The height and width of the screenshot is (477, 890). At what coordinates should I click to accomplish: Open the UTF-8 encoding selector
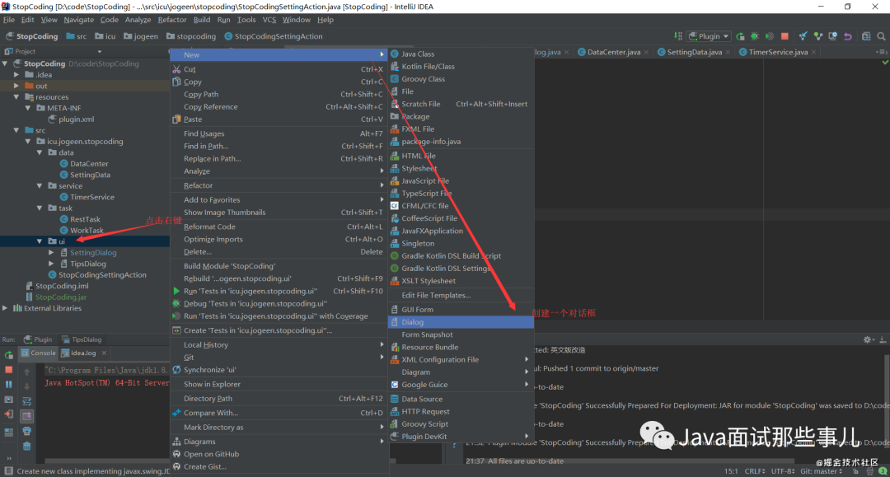pyautogui.click(x=783, y=471)
